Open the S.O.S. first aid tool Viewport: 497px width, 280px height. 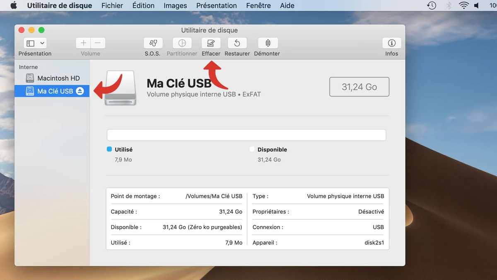tap(153, 43)
